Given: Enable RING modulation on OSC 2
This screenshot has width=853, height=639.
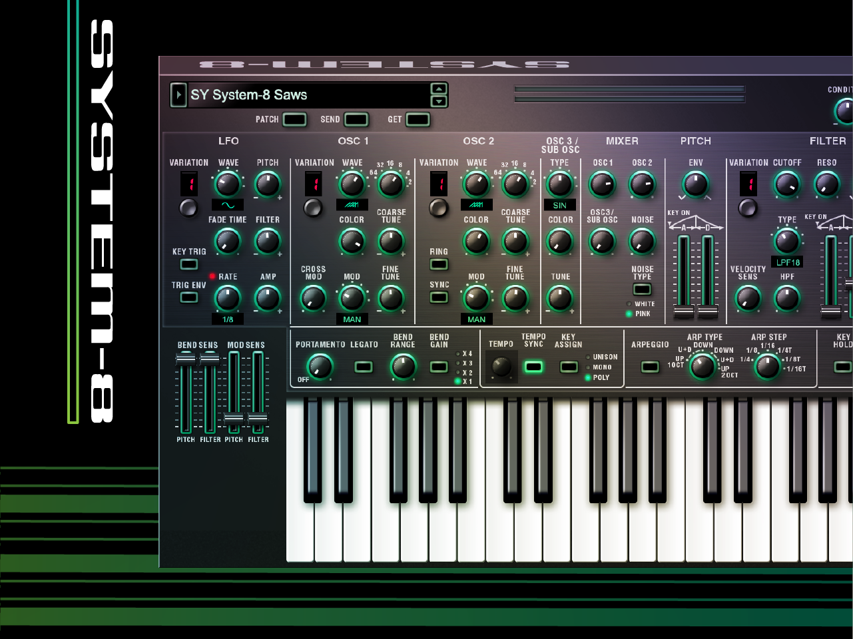Looking at the screenshot, I should coord(439,264).
